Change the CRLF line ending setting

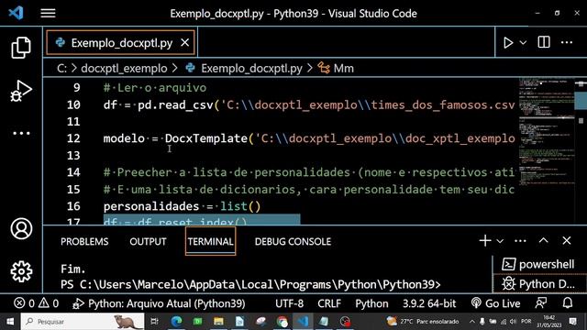coord(329,303)
